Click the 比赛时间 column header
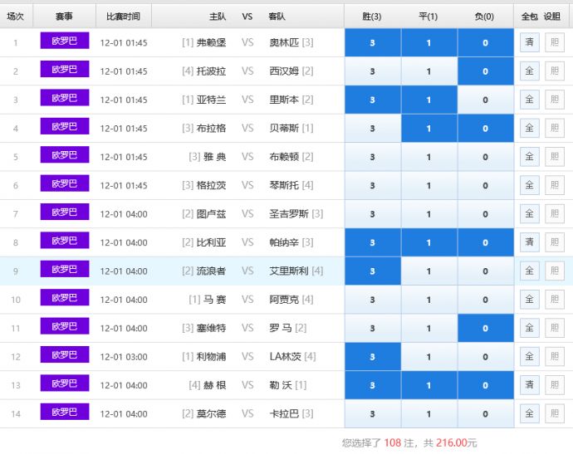The width and height of the screenshot is (573, 454). pyautogui.click(x=123, y=16)
